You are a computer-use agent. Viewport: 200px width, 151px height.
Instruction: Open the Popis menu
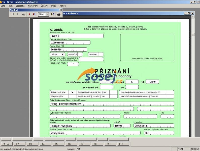(x=54, y=6)
